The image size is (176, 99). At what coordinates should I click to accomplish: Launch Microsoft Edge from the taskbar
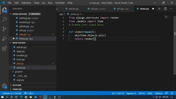tap(21, 97)
